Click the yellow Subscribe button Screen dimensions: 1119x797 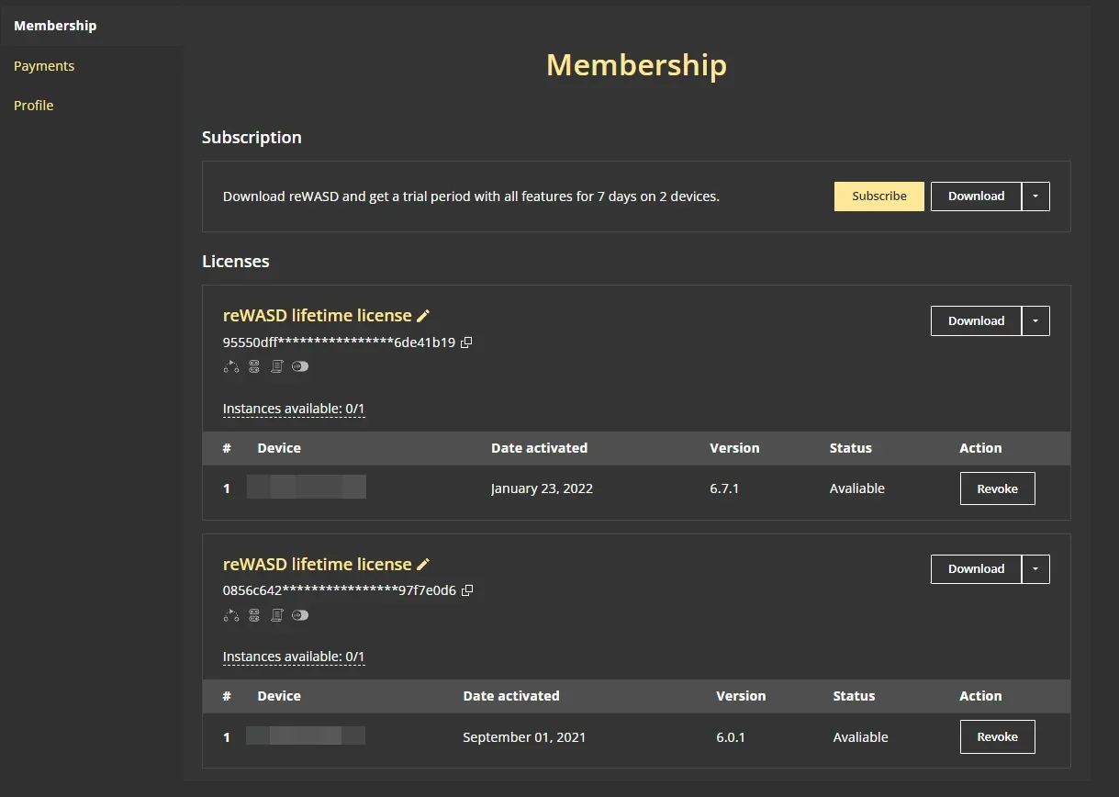879,196
